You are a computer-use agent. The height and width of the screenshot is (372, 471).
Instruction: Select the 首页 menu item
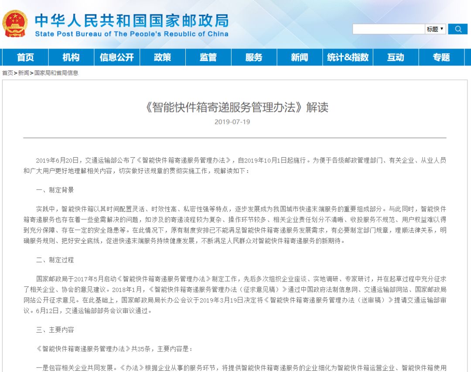tap(25, 57)
